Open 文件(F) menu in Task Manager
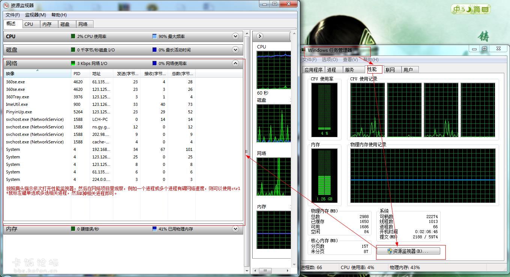 tap(310, 60)
